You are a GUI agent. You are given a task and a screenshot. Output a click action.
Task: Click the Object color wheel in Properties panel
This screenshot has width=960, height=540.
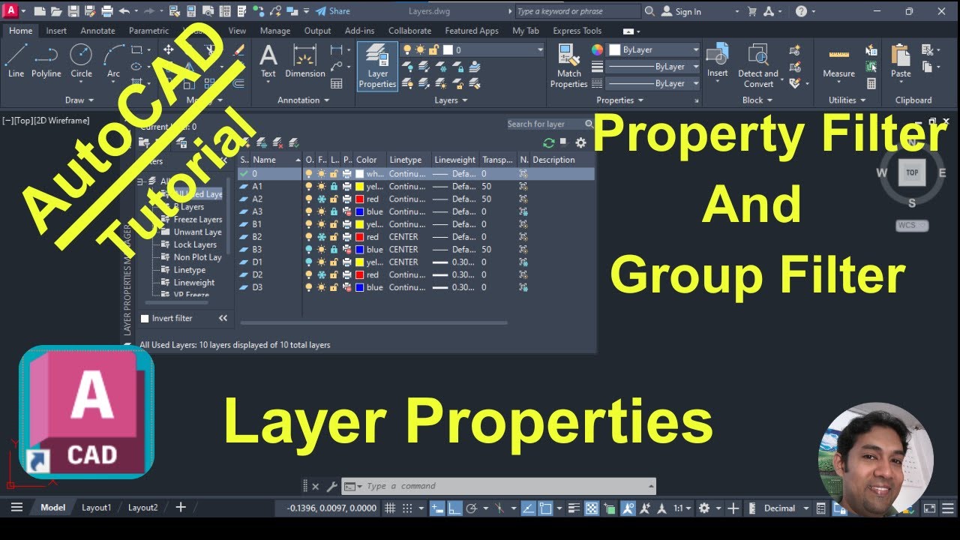coord(597,49)
